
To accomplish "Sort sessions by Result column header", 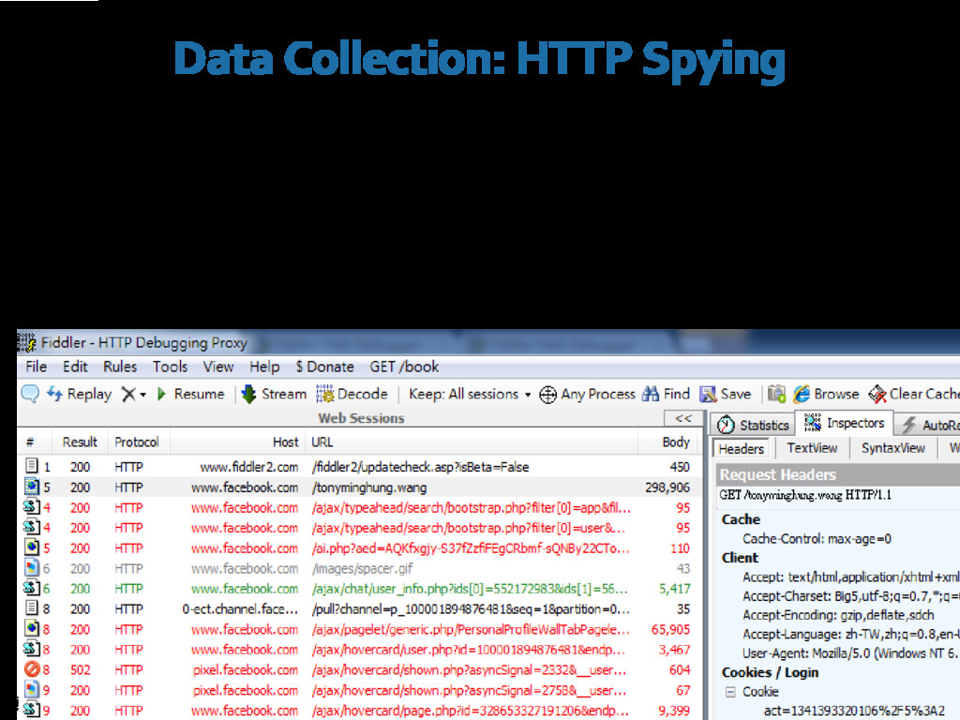I will (x=81, y=442).
